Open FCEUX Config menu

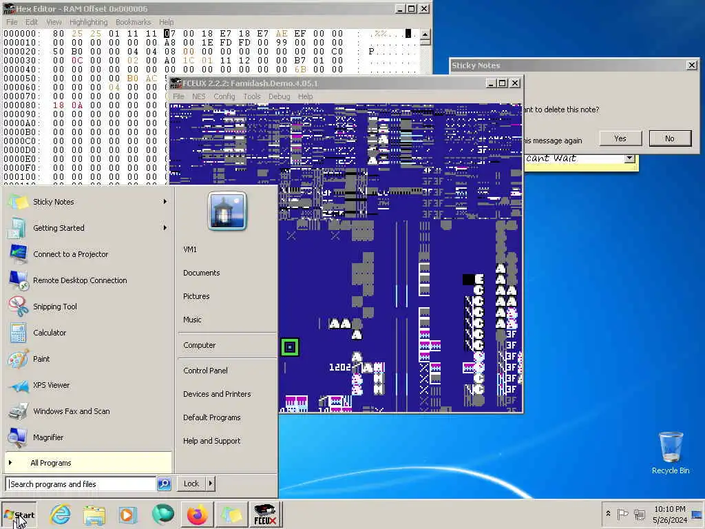[224, 96]
